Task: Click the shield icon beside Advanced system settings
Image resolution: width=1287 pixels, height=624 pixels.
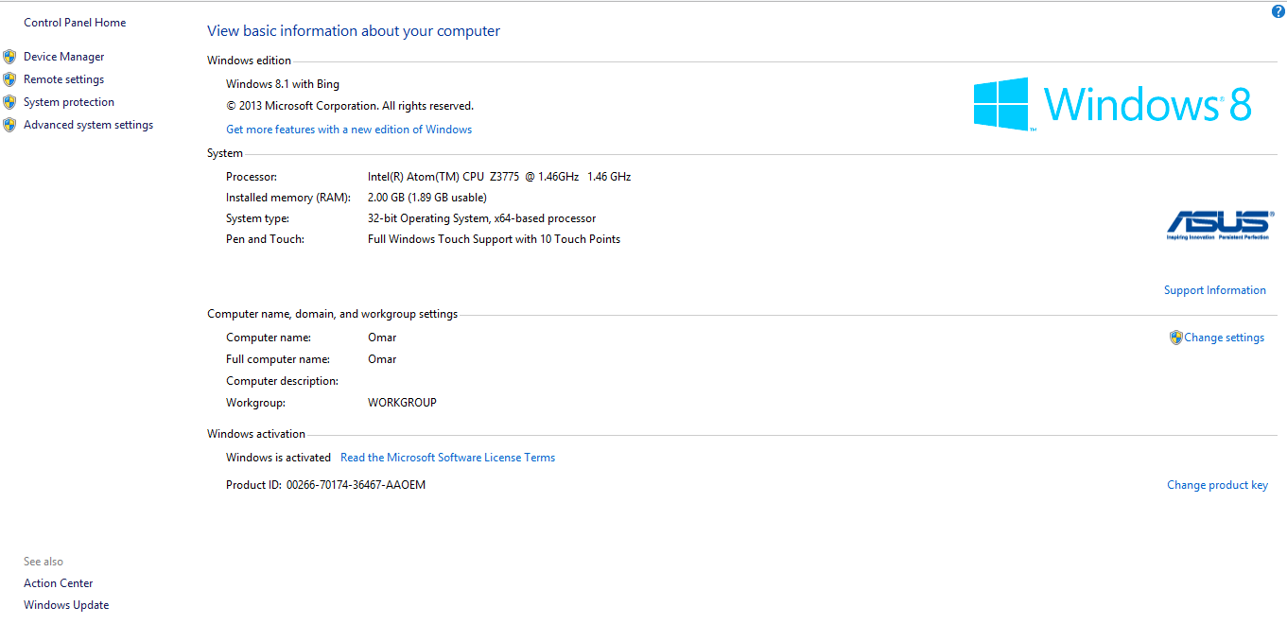Action: click(x=9, y=125)
